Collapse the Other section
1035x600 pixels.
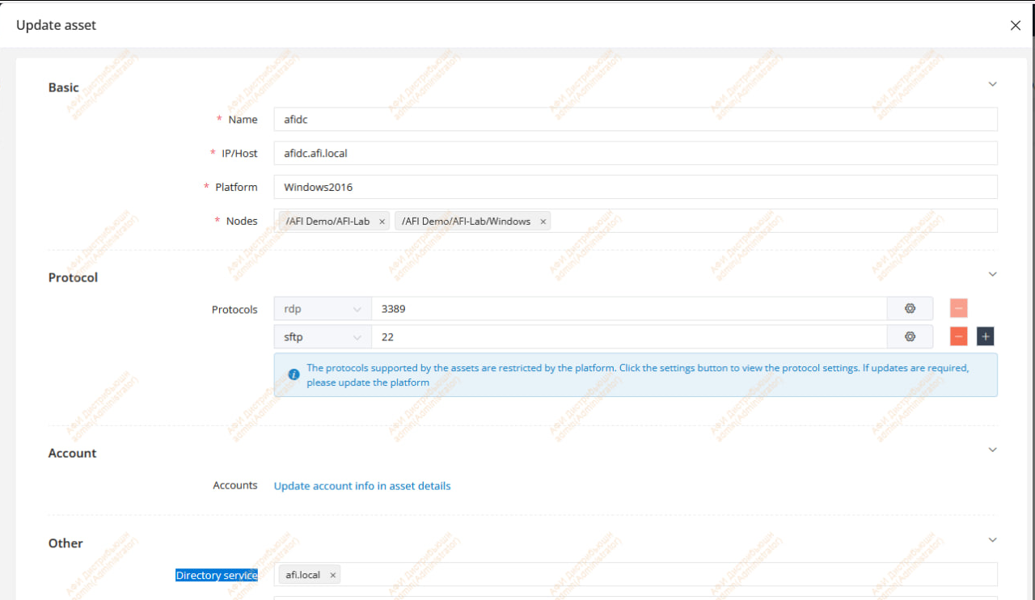993,539
